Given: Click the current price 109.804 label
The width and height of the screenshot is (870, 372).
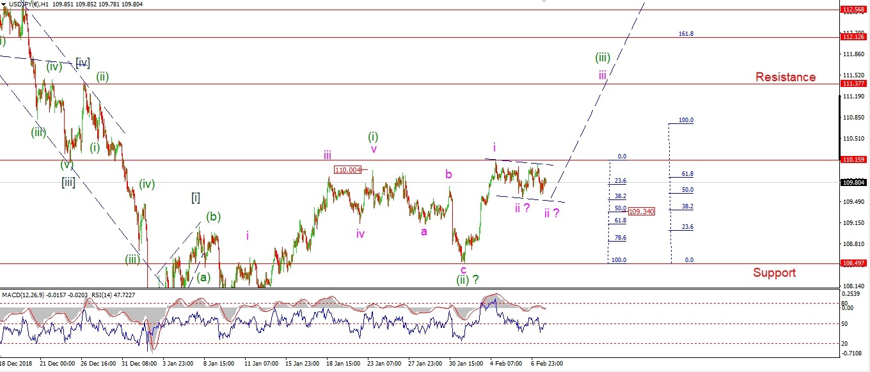Looking at the screenshot, I should click(x=854, y=182).
